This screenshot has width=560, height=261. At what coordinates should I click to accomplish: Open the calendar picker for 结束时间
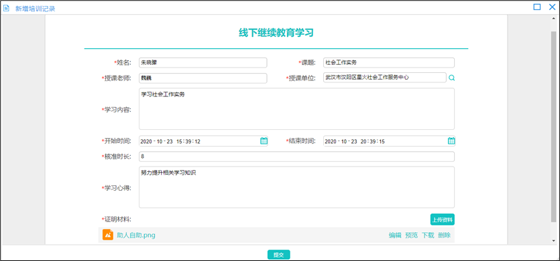(x=451, y=141)
